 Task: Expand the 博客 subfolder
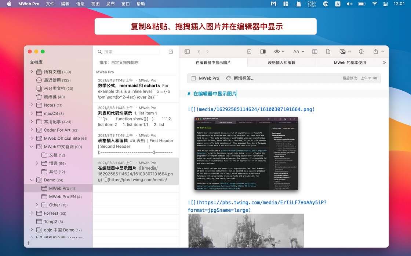point(37,163)
